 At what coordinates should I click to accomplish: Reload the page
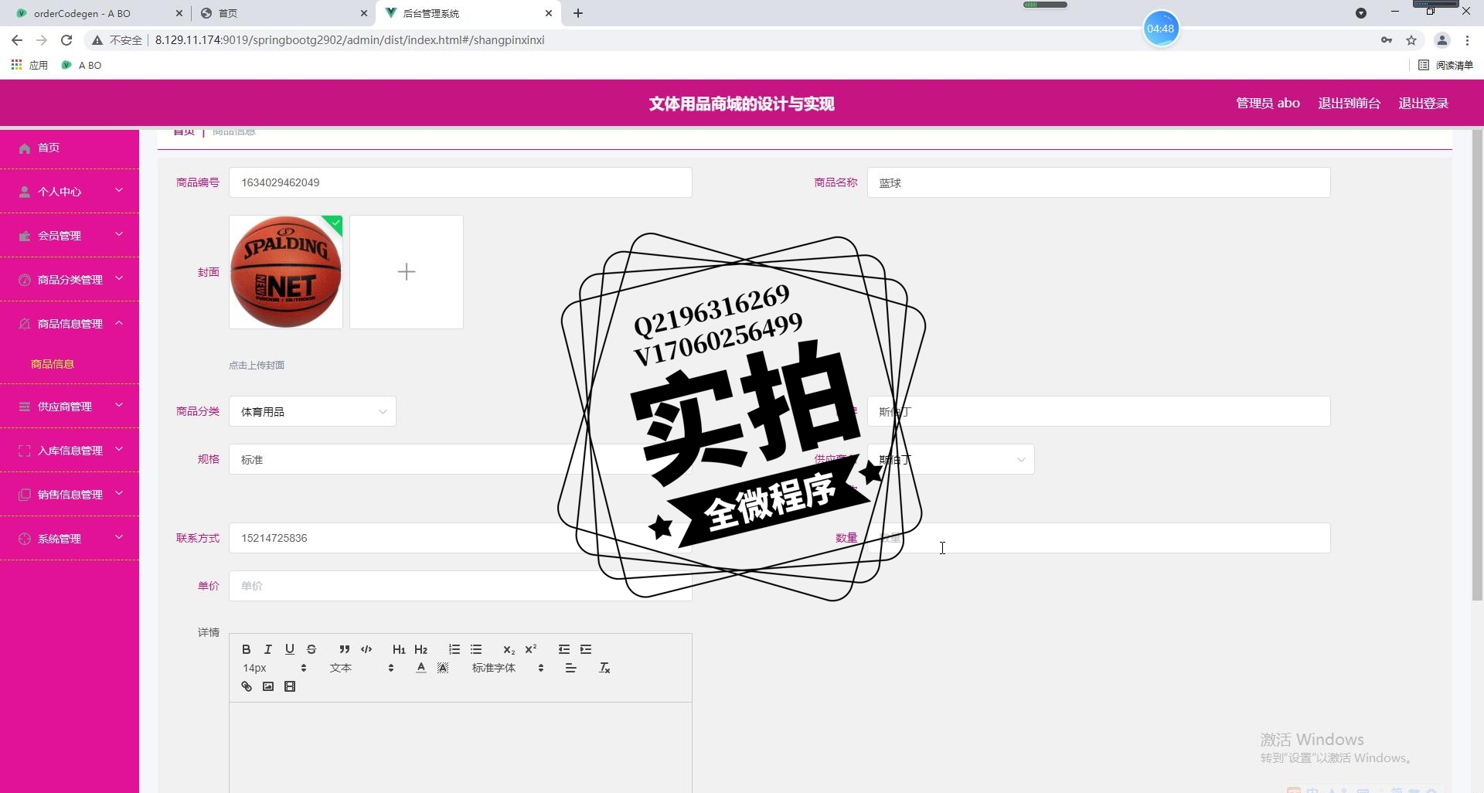[x=66, y=40]
